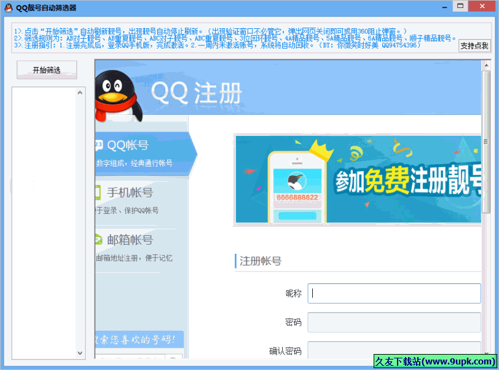This screenshot has width=499, height=370.
Task: Click the result list scroll up arrow
Action: click(x=80, y=93)
